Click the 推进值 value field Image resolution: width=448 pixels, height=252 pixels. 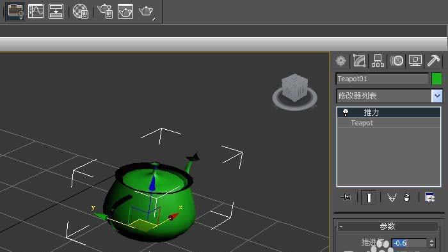coord(409,243)
